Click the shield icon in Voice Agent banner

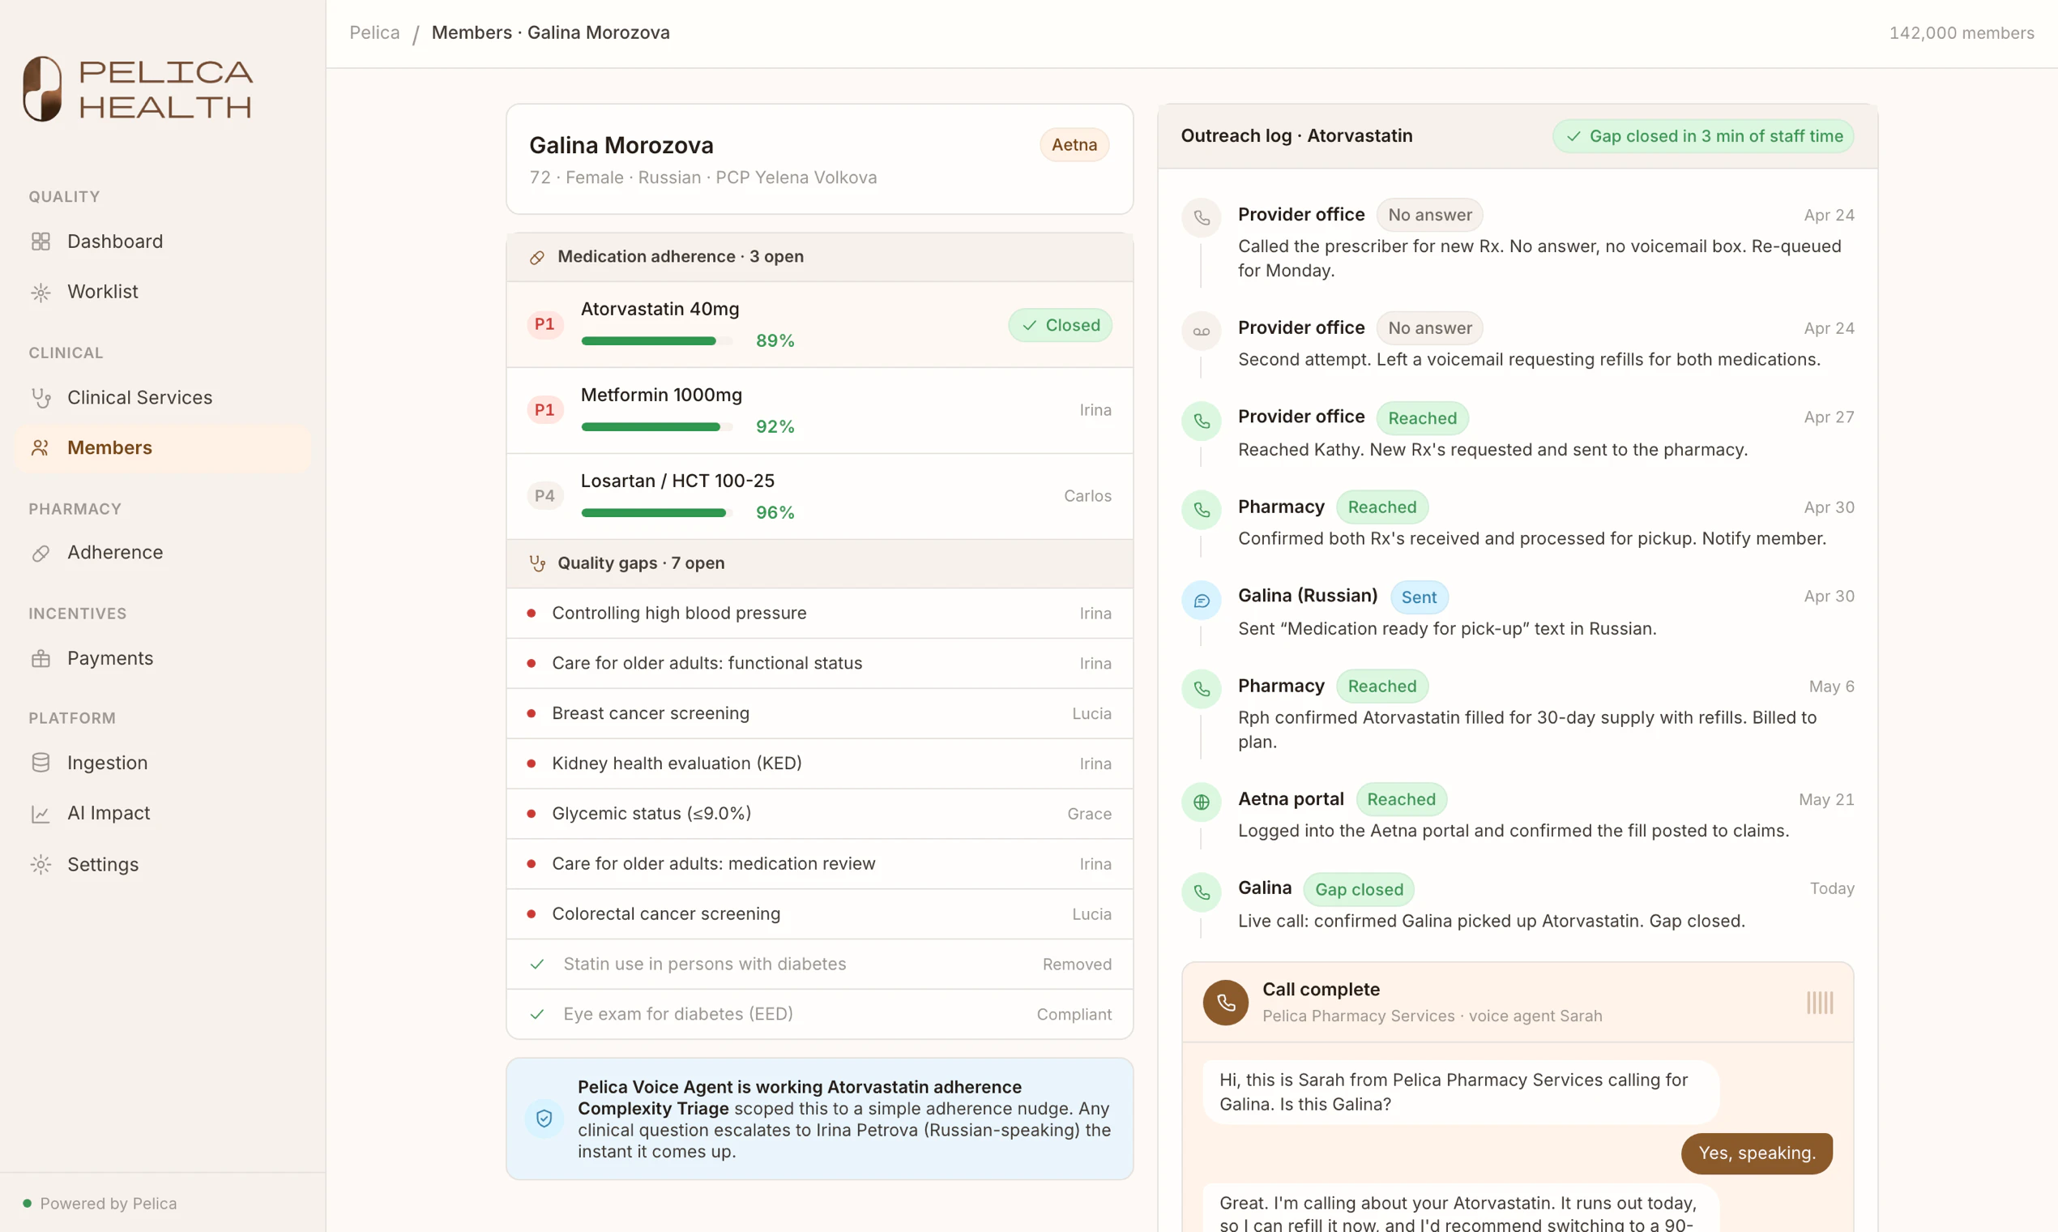(544, 1119)
